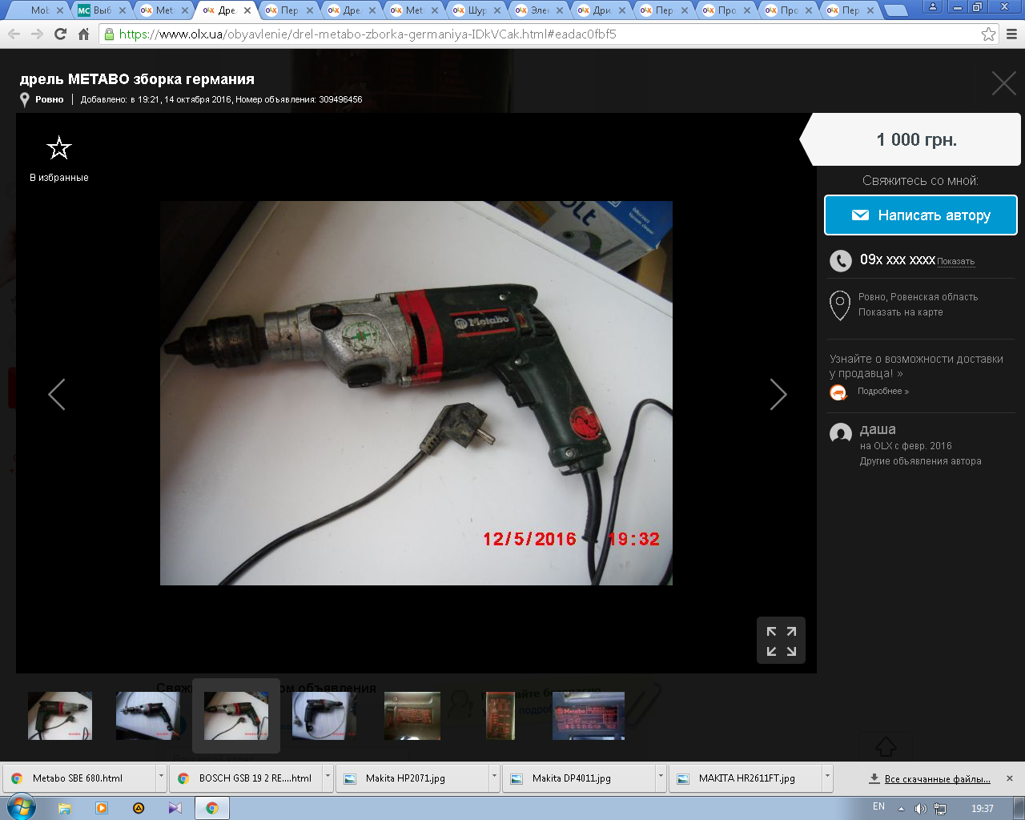Close the photo gallery overlay with X
This screenshot has width=1025, height=820.
pyautogui.click(x=1003, y=83)
